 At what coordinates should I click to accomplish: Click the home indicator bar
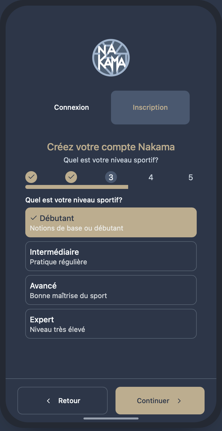point(111,419)
